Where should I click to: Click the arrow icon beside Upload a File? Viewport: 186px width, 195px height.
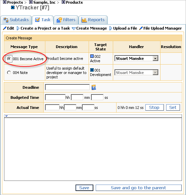click(111, 28)
